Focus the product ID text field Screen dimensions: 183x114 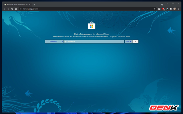point(94,42)
